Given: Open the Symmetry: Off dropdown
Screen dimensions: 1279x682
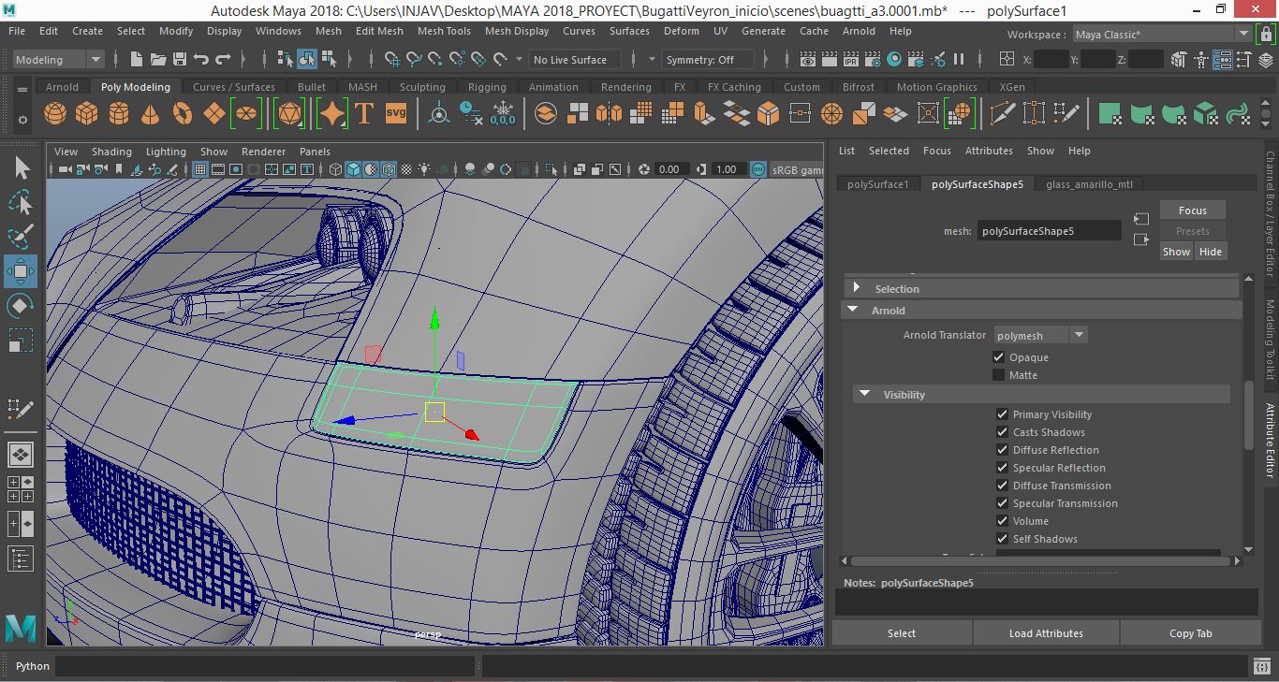Looking at the screenshot, I should [707, 60].
